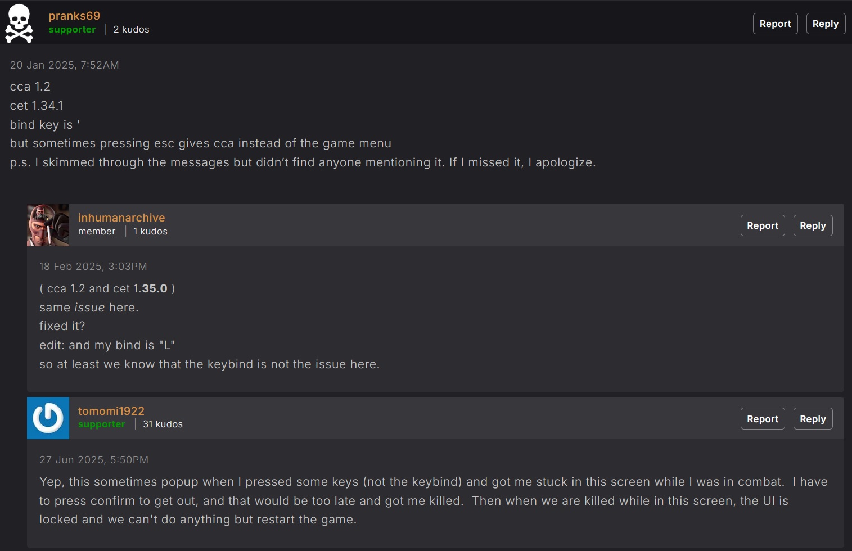Reply to tomomi1922's comment
The image size is (852, 551).
coord(813,419)
